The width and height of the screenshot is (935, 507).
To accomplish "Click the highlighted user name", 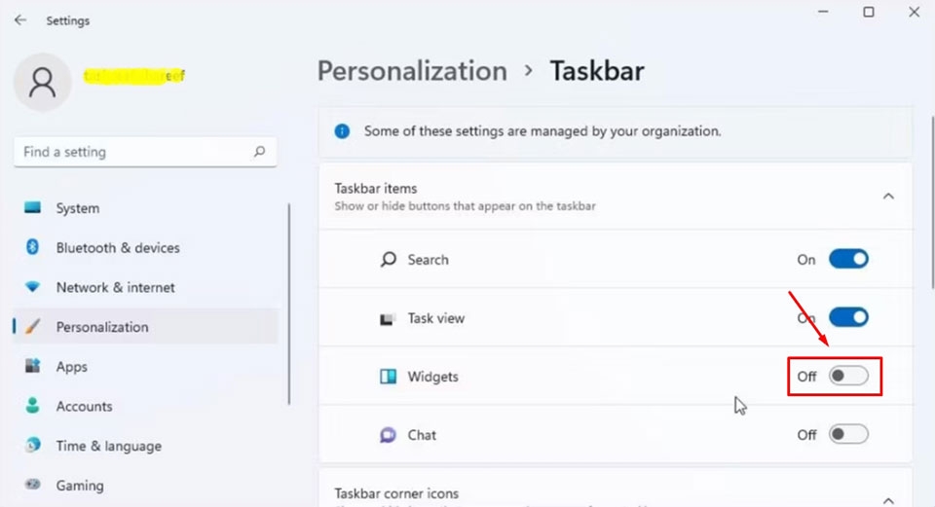I will pos(133,76).
